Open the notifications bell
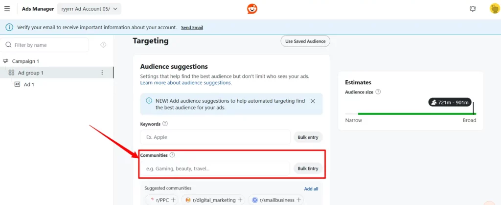 click(x=473, y=9)
